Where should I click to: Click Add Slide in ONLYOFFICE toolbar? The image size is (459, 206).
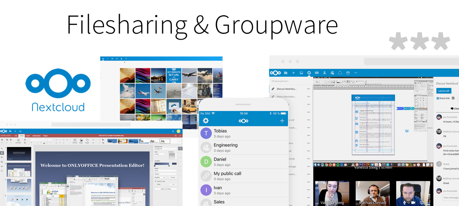18,141
